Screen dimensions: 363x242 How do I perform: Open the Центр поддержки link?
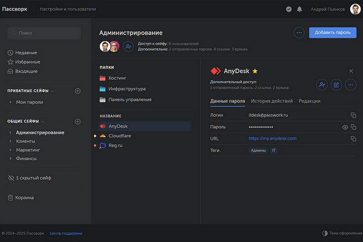tap(66, 233)
